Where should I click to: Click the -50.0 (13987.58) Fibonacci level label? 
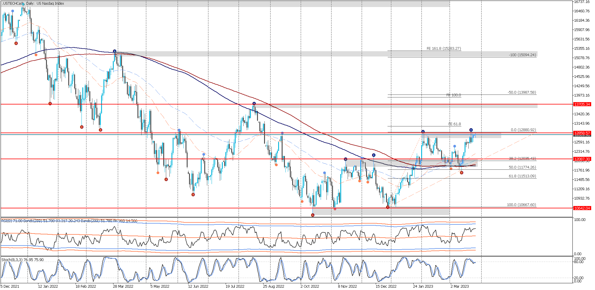(521, 92)
